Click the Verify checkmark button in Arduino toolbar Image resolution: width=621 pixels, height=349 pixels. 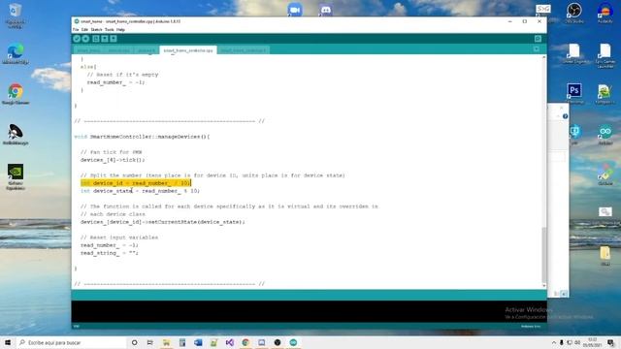pyautogui.click(x=77, y=39)
